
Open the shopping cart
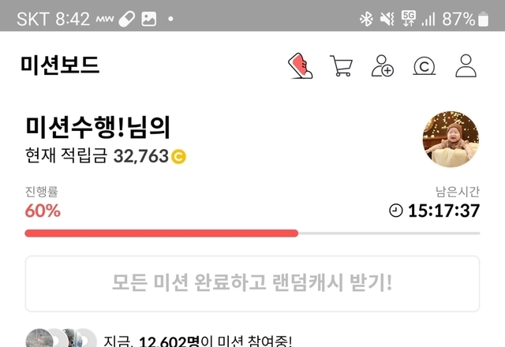(x=342, y=66)
